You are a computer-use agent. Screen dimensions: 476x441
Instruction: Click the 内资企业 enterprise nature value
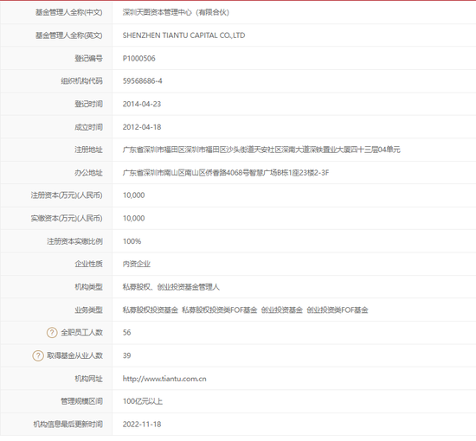click(136, 265)
